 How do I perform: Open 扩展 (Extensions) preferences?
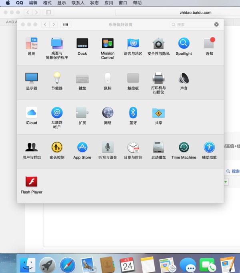pos(82,115)
